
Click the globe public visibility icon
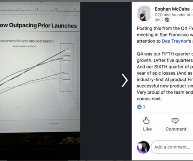click(x=167, y=20)
